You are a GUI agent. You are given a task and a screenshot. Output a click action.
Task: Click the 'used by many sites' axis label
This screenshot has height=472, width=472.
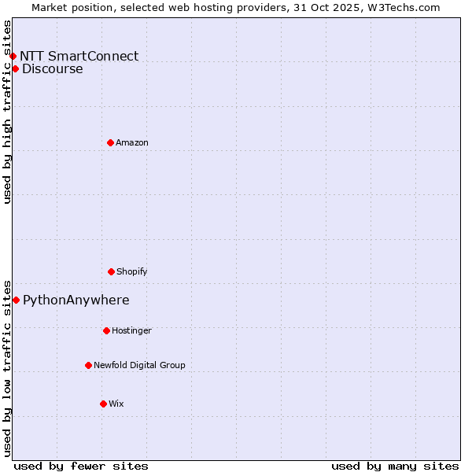pyautogui.click(x=395, y=466)
